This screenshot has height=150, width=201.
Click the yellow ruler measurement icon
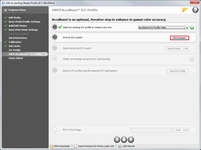[185, 10]
